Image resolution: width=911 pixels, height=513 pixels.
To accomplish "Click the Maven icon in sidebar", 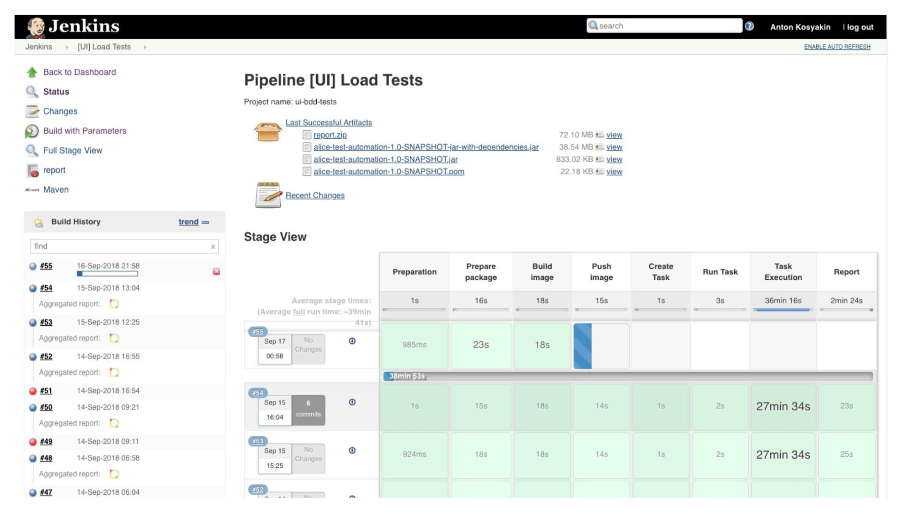I will pos(32,190).
